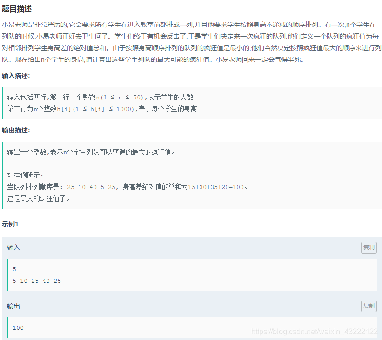The image size is (382, 340).
Task: Click the 输入描述: heading
Action: click(16, 76)
